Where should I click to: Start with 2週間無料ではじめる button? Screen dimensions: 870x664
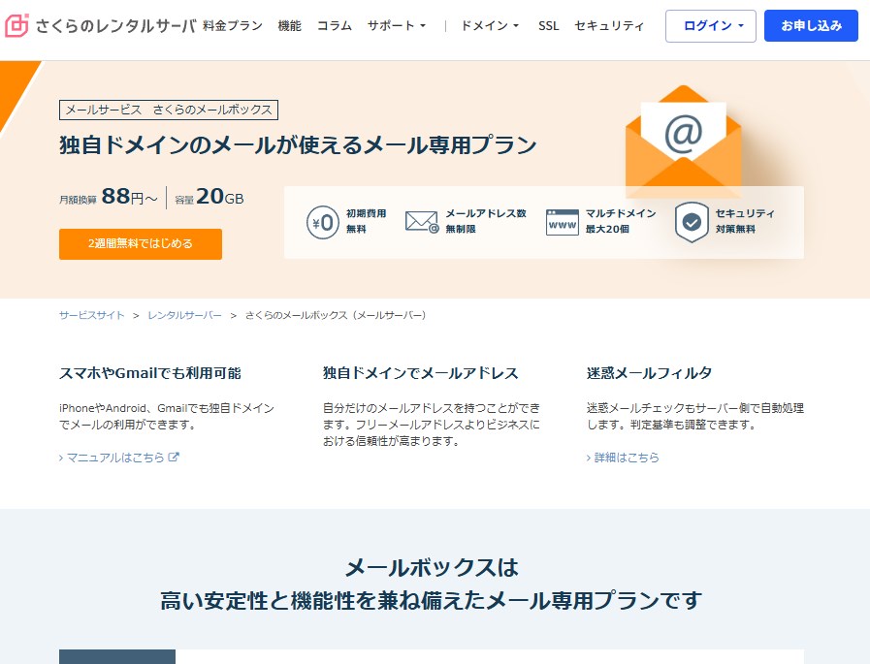tap(141, 244)
